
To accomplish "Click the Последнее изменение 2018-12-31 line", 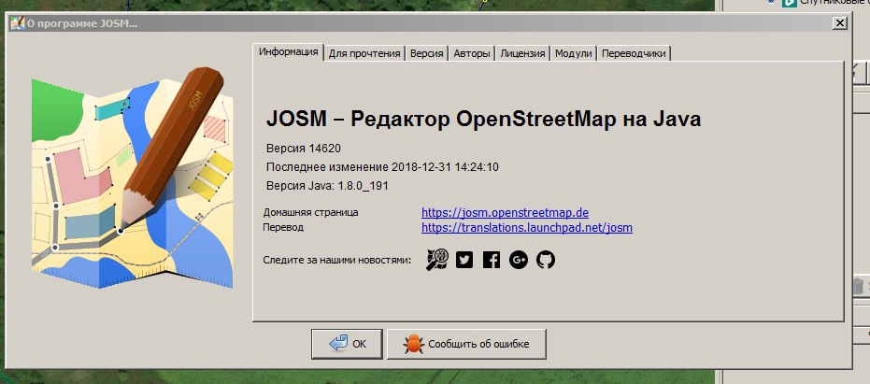I will point(382,167).
